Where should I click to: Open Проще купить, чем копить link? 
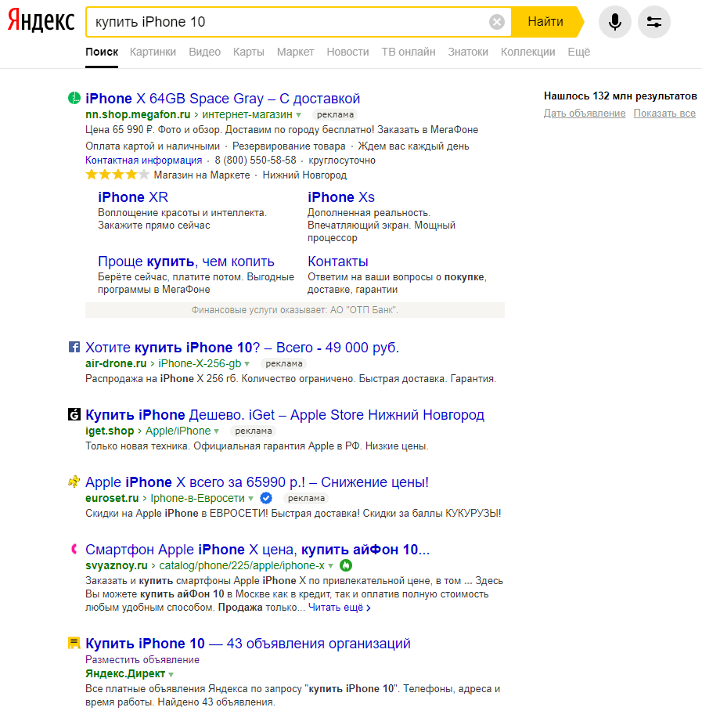click(185, 262)
